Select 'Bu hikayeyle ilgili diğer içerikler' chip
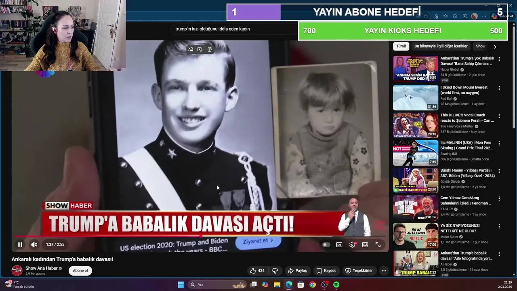 coord(441,46)
